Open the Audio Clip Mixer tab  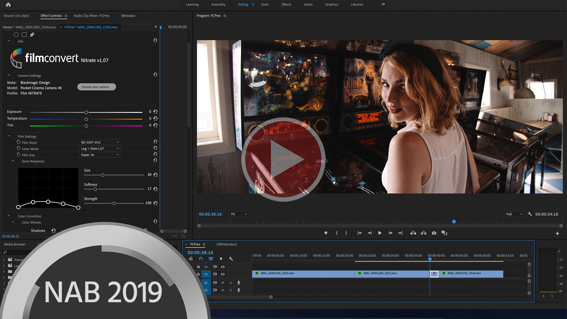(91, 16)
